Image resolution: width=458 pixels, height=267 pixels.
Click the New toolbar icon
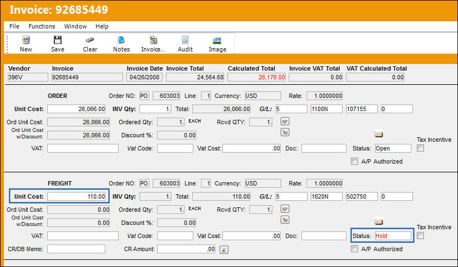pos(26,40)
